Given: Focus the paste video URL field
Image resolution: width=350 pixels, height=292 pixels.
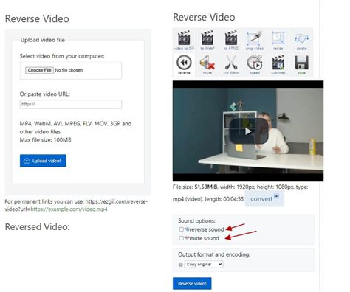Looking at the screenshot, I should (71, 104).
